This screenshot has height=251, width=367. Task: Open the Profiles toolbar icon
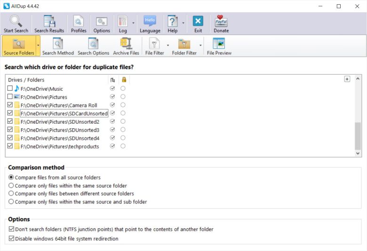[79, 22]
